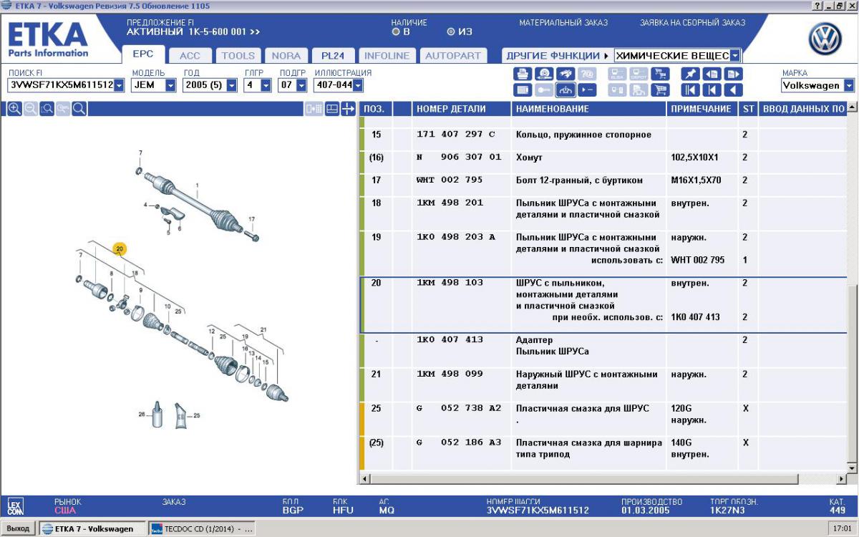This screenshot has height=537, width=859.
Task: Open the ХИМИЧЕСКИЕ ВЕЩЕСТВА dropdown
Action: [x=736, y=56]
